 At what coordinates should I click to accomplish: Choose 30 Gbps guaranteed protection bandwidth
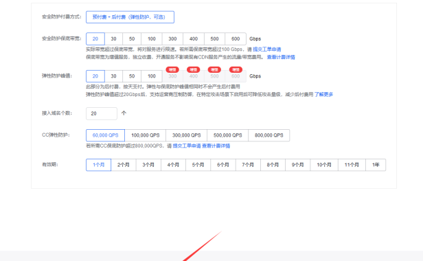coord(113,39)
